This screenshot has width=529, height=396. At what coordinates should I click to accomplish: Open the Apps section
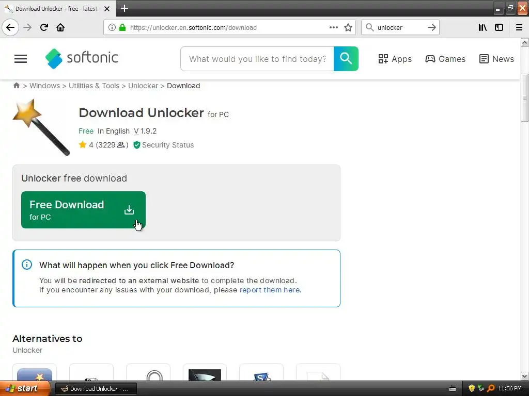click(x=395, y=59)
